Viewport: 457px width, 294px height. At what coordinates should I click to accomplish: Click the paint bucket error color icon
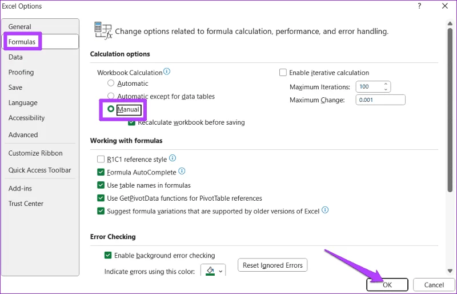[x=210, y=271]
